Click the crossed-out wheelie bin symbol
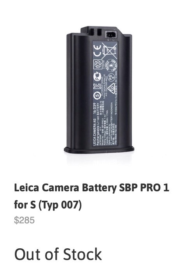 pos(110,51)
